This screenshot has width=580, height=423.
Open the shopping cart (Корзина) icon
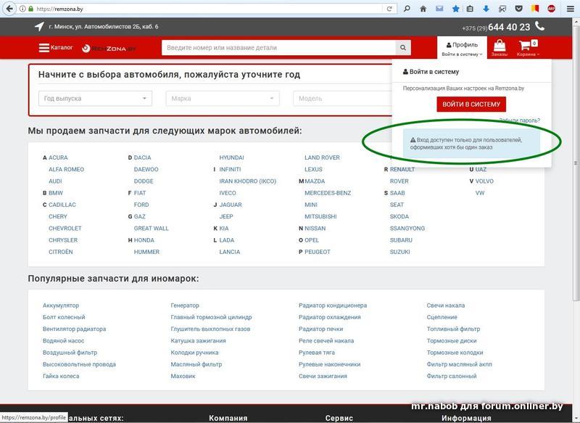click(x=526, y=48)
